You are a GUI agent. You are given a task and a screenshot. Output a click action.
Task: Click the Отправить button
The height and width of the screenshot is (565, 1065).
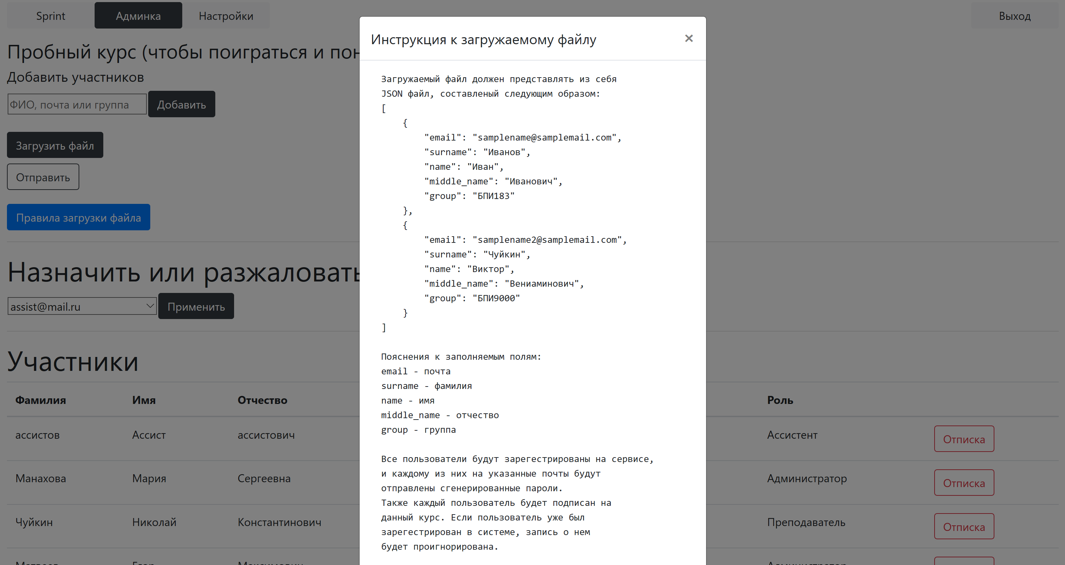click(x=43, y=177)
